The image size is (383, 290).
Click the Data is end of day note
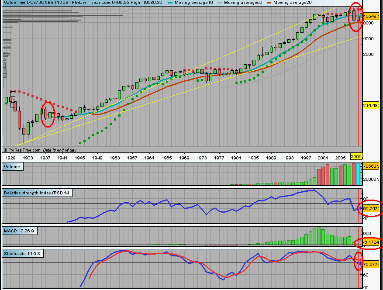point(59,150)
